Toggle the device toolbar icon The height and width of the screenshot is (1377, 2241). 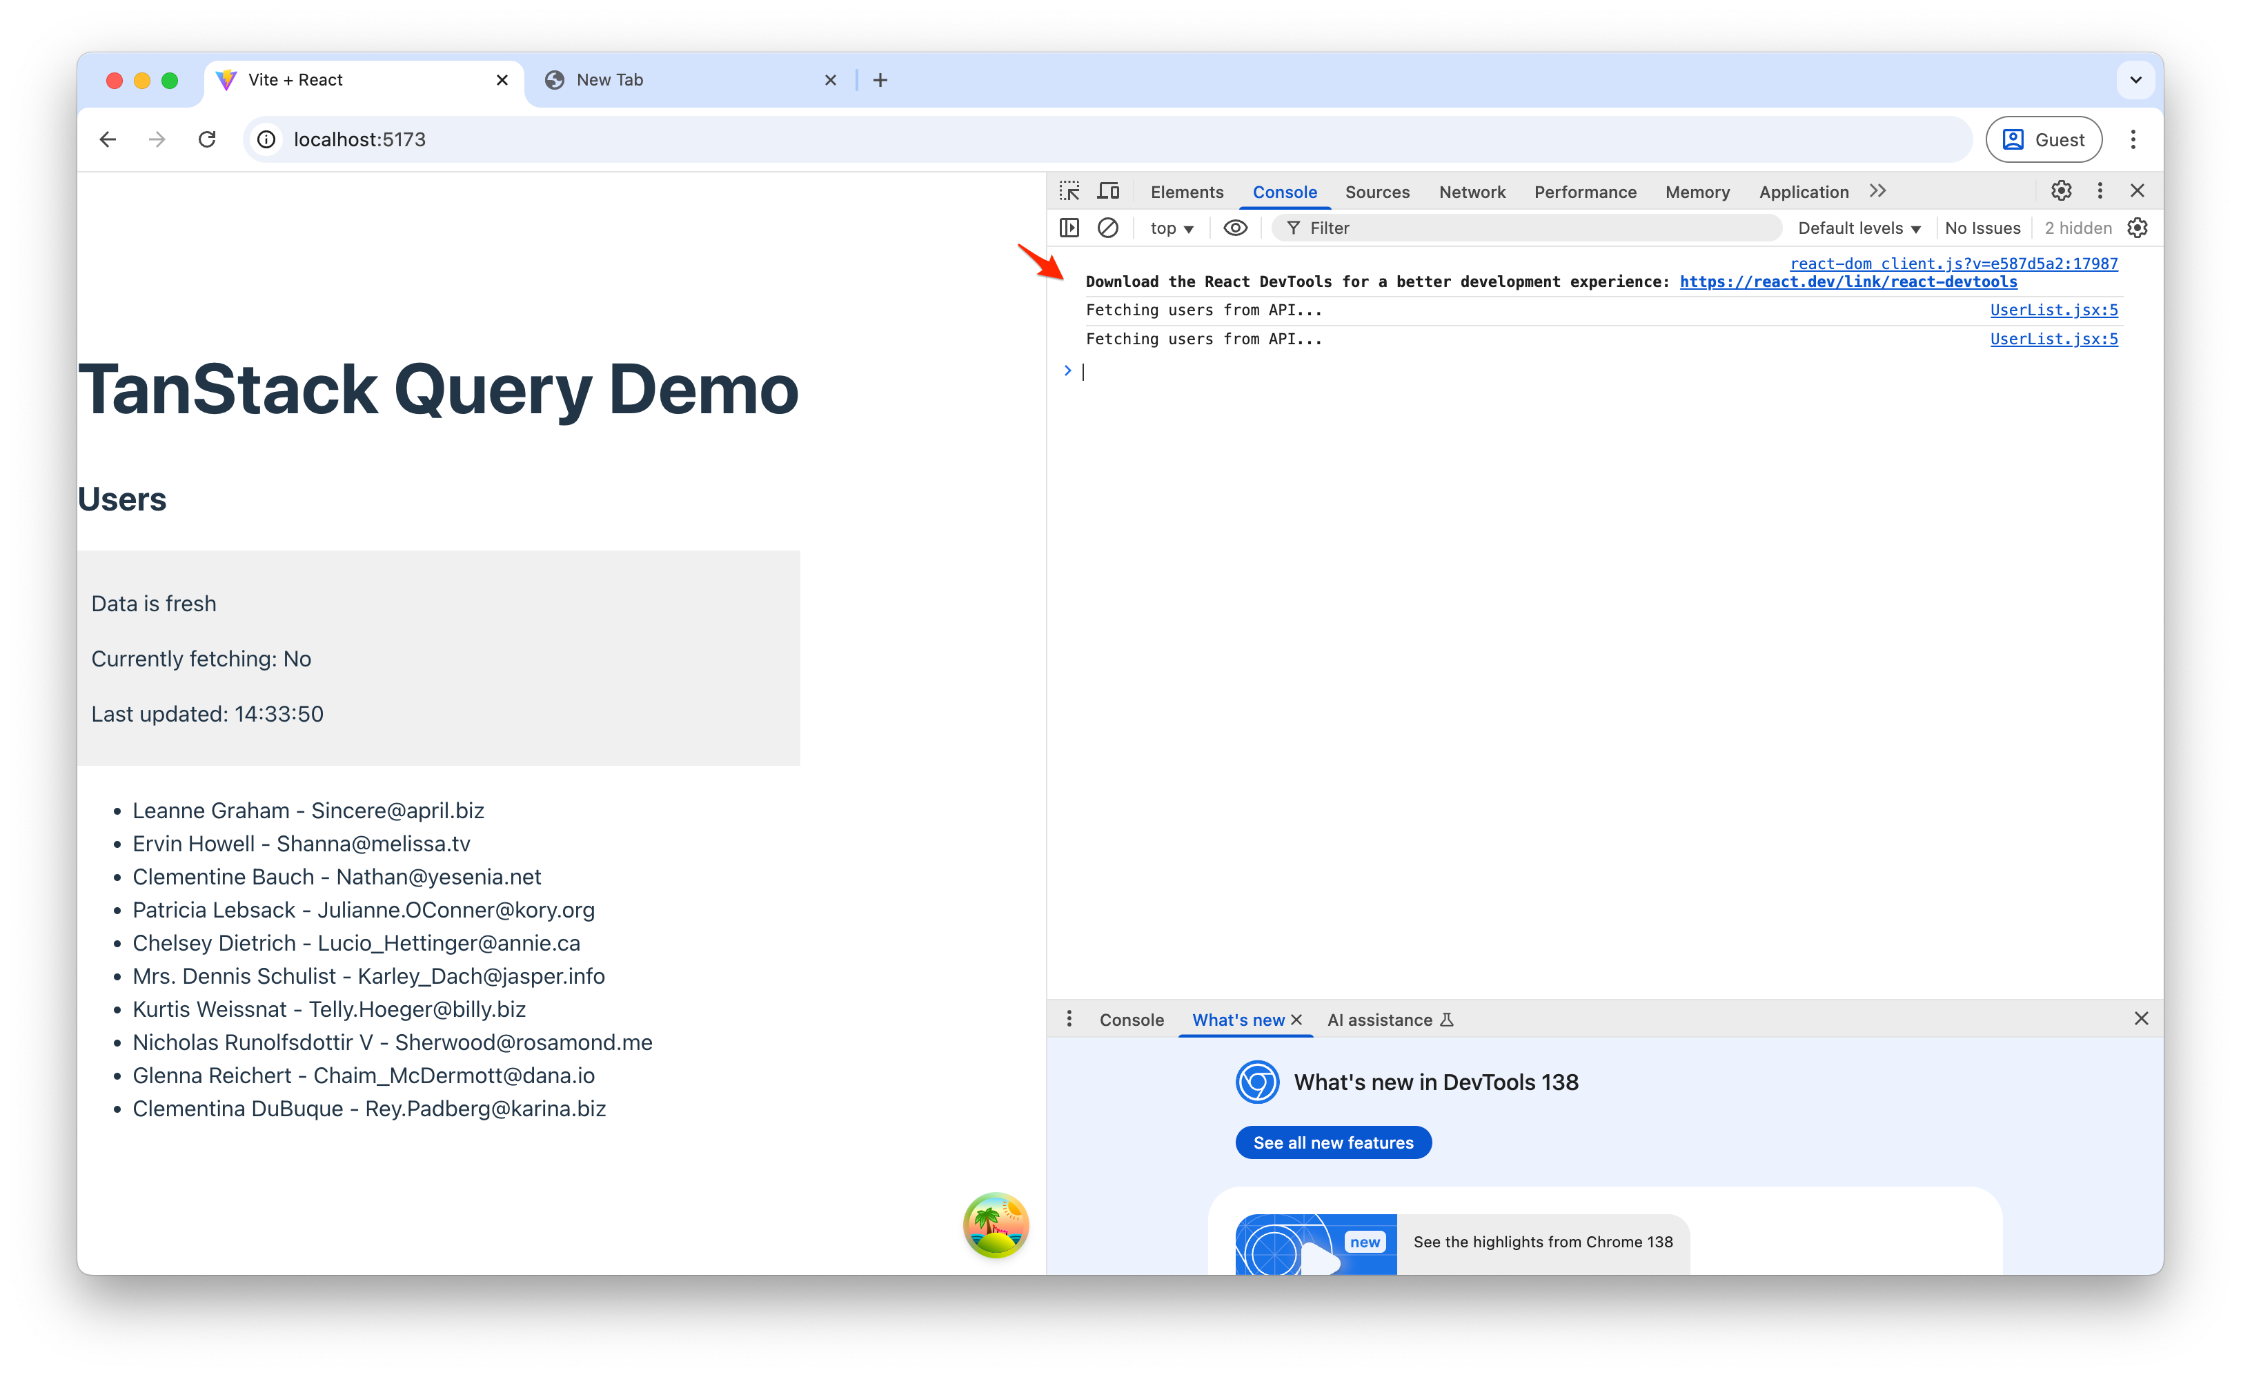1108,191
